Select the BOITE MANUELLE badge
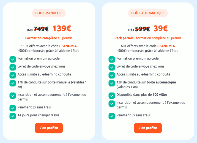This screenshot has width=197, height=143. point(49,13)
